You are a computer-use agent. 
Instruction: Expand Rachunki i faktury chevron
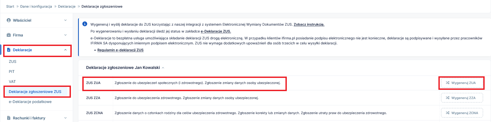click(65, 118)
